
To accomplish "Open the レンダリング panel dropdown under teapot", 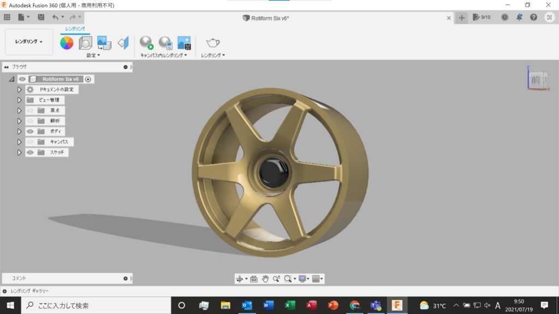I will pyautogui.click(x=213, y=55).
